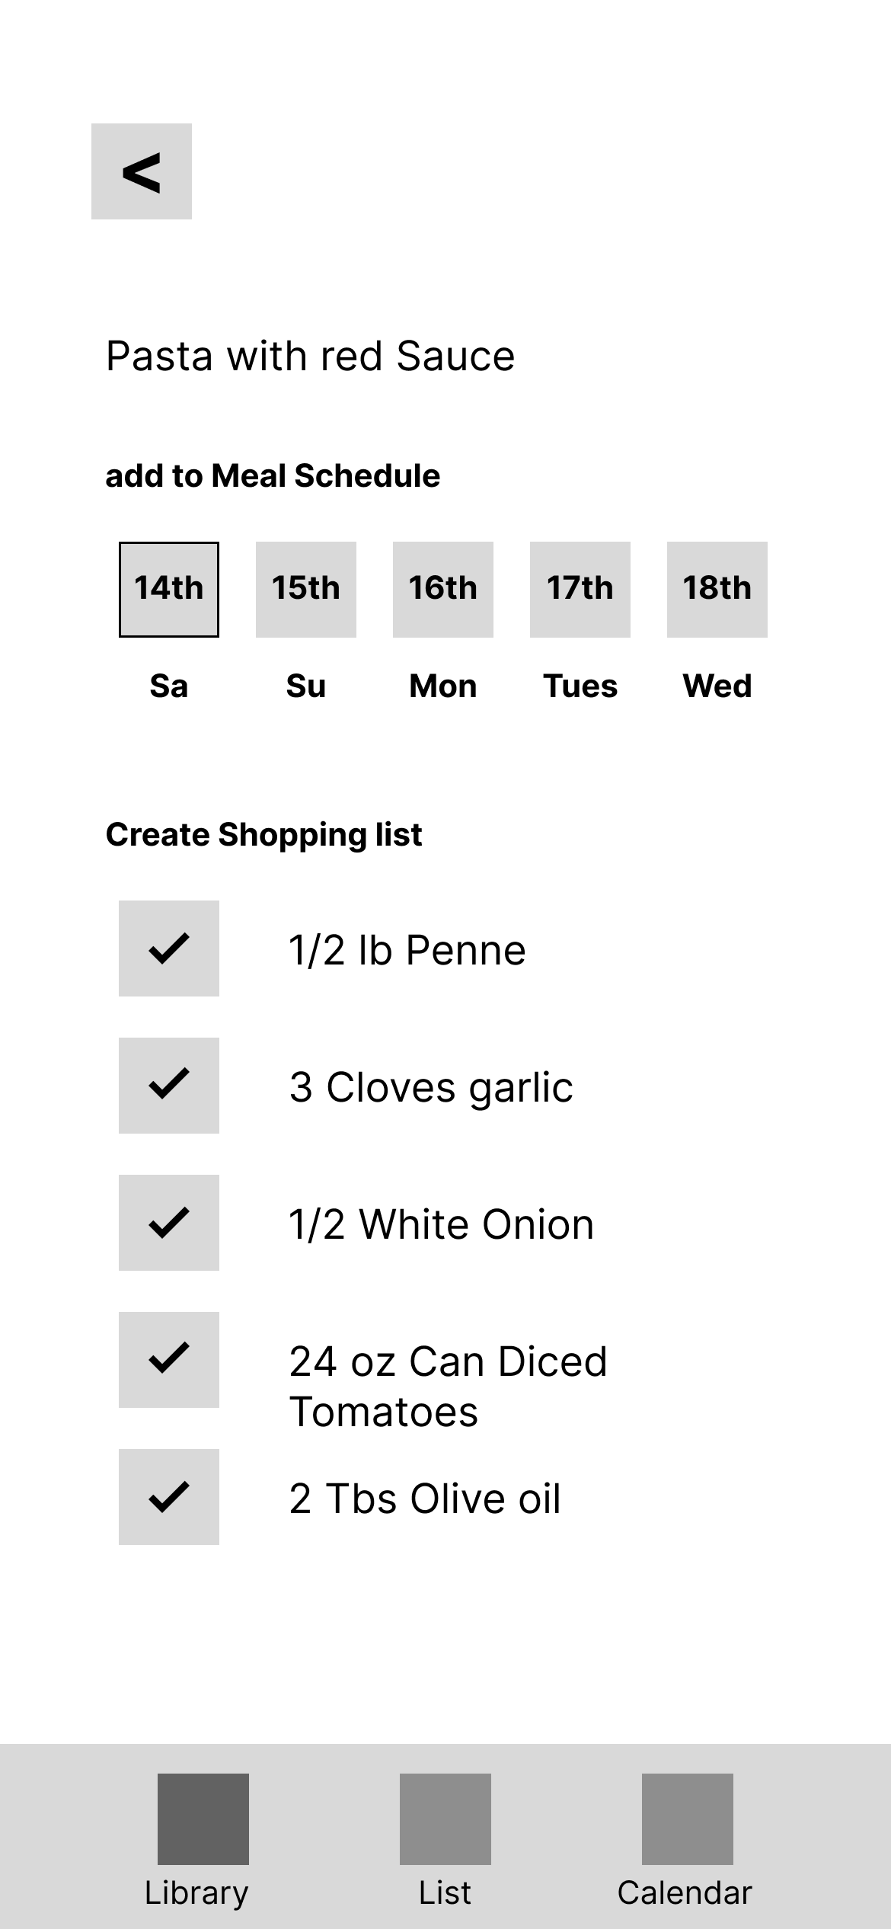The height and width of the screenshot is (1929, 891).
Task: Click the Pasta with red Sauce title
Action: pyautogui.click(x=311, y=356)
